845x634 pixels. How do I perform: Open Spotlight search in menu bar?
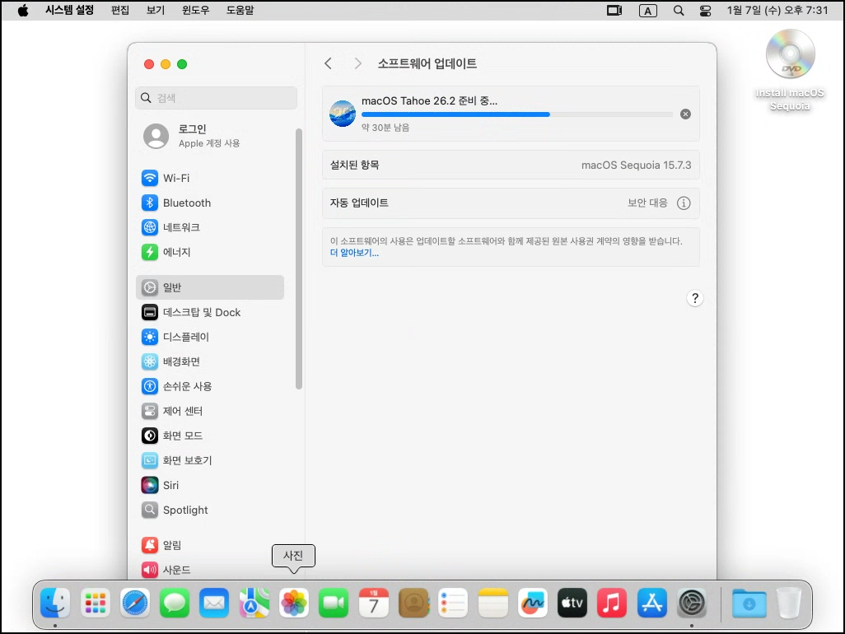click(x=679, y=11)
